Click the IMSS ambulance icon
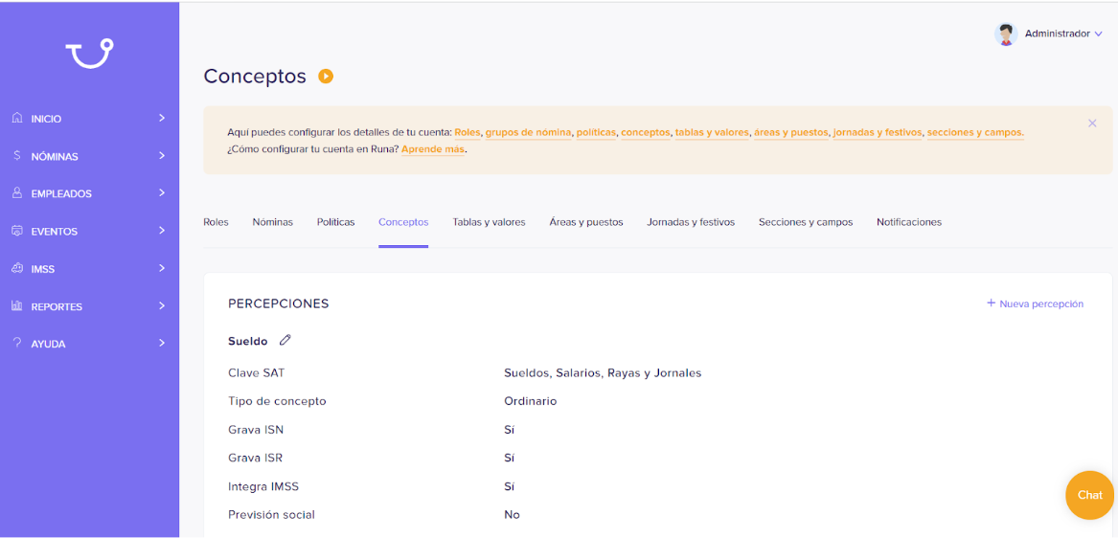The height and width of the screenshot is (538, 1118). 18,269
